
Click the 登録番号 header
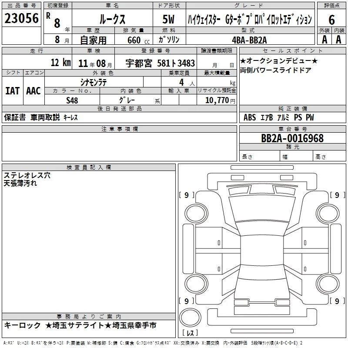156,51
